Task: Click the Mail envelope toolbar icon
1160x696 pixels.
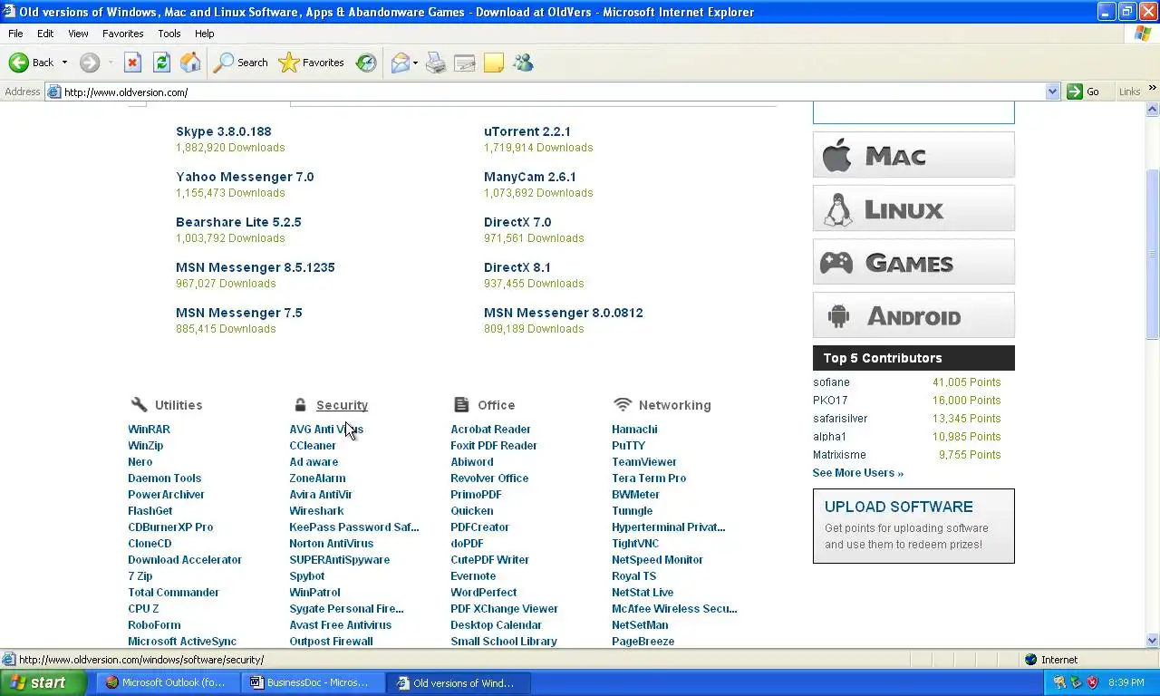Action: (x=400, y=63)
